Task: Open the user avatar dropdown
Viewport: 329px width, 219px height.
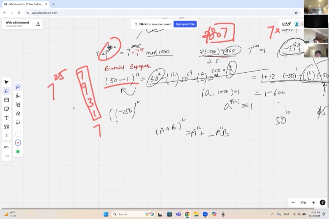Action: [298, 24]
